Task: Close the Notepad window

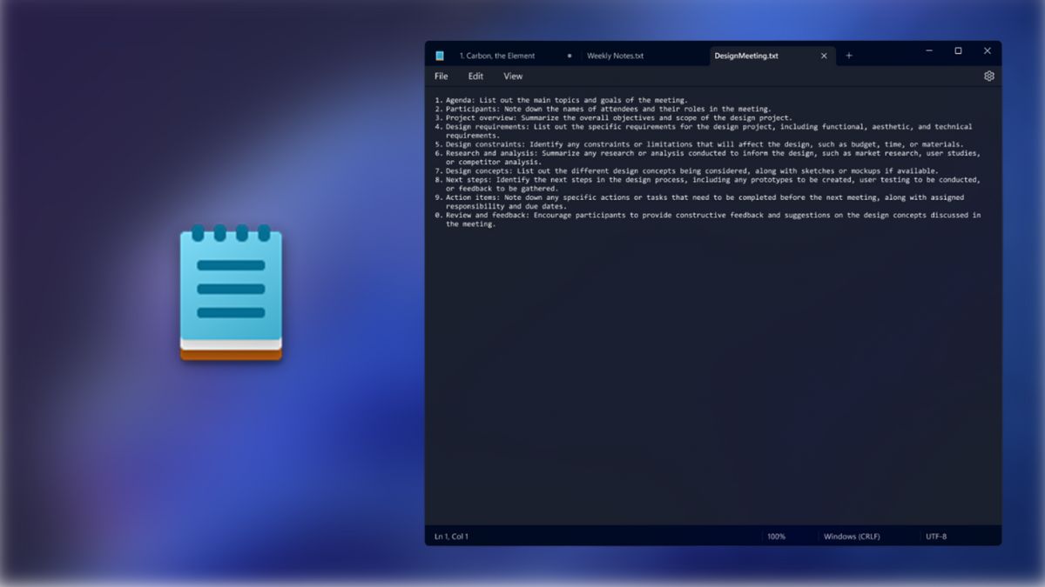Action: 988,51
